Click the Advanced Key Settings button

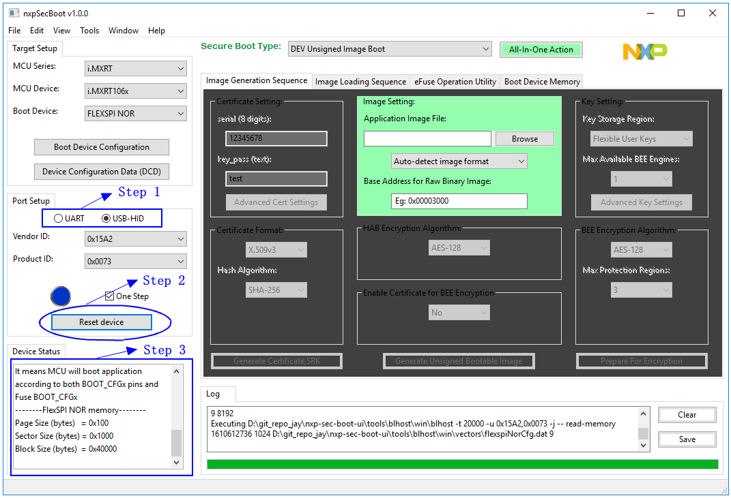coord(641,202)
